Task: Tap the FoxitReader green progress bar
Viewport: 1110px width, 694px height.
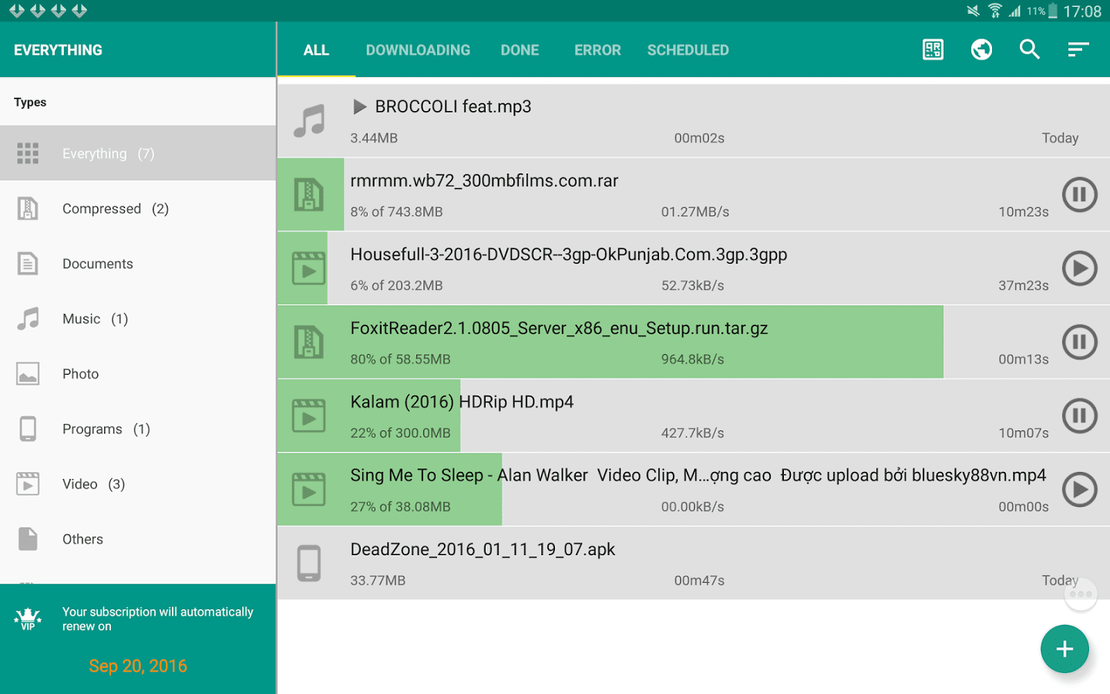Action: click(x=610, y=342)
